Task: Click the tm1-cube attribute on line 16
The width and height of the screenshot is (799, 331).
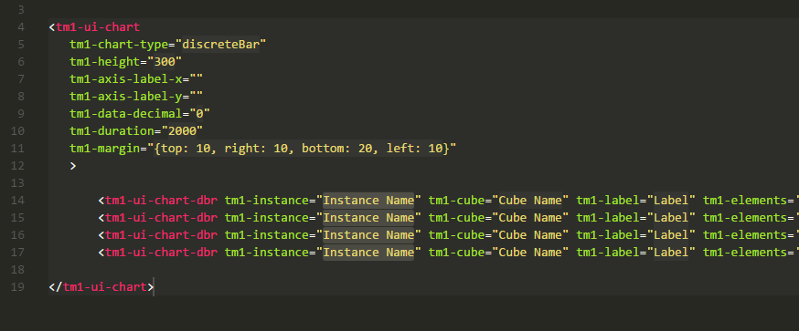Action: click(x=456, y=235)
